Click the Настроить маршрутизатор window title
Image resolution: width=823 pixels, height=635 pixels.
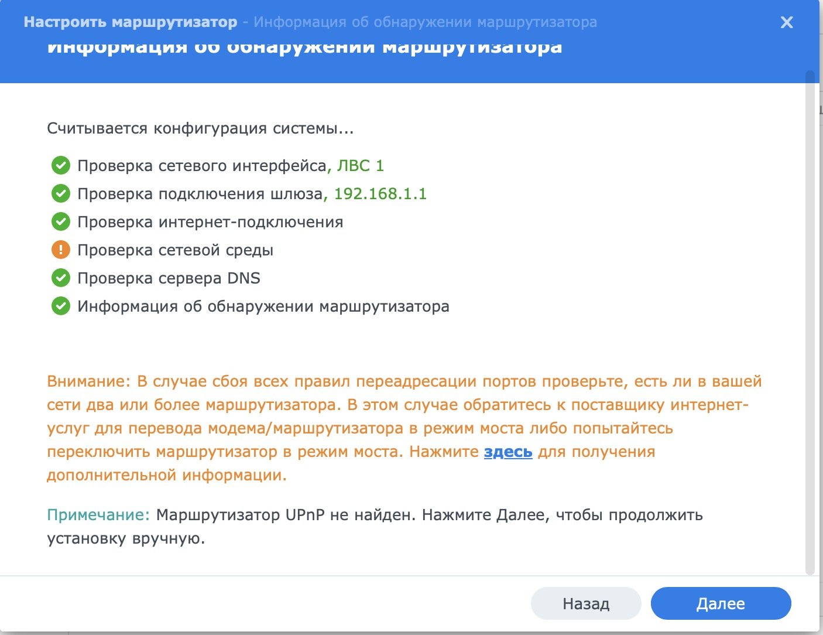click(x=131, y=22)
